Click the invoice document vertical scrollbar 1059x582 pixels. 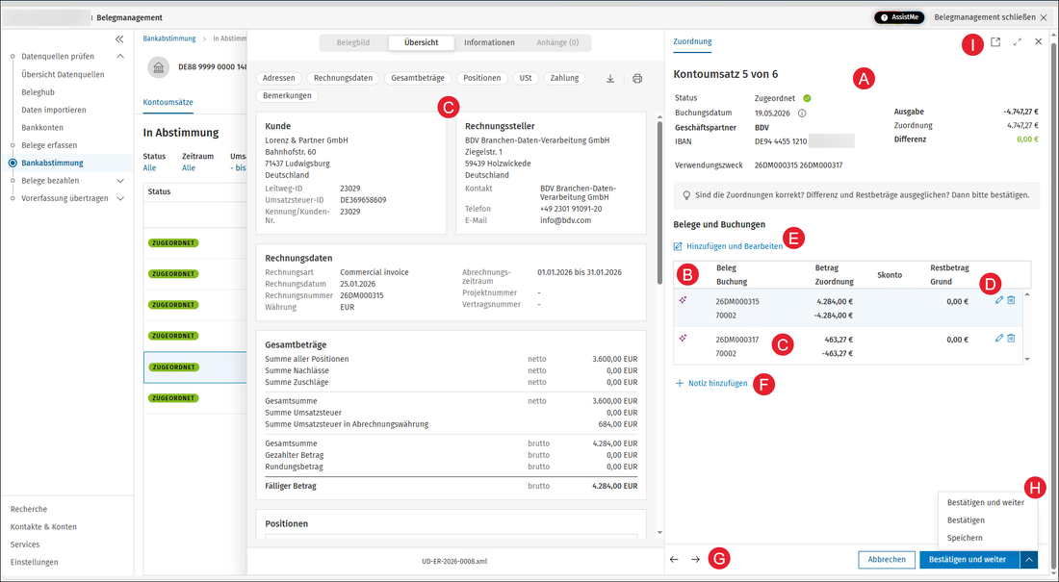coord(659,203)
